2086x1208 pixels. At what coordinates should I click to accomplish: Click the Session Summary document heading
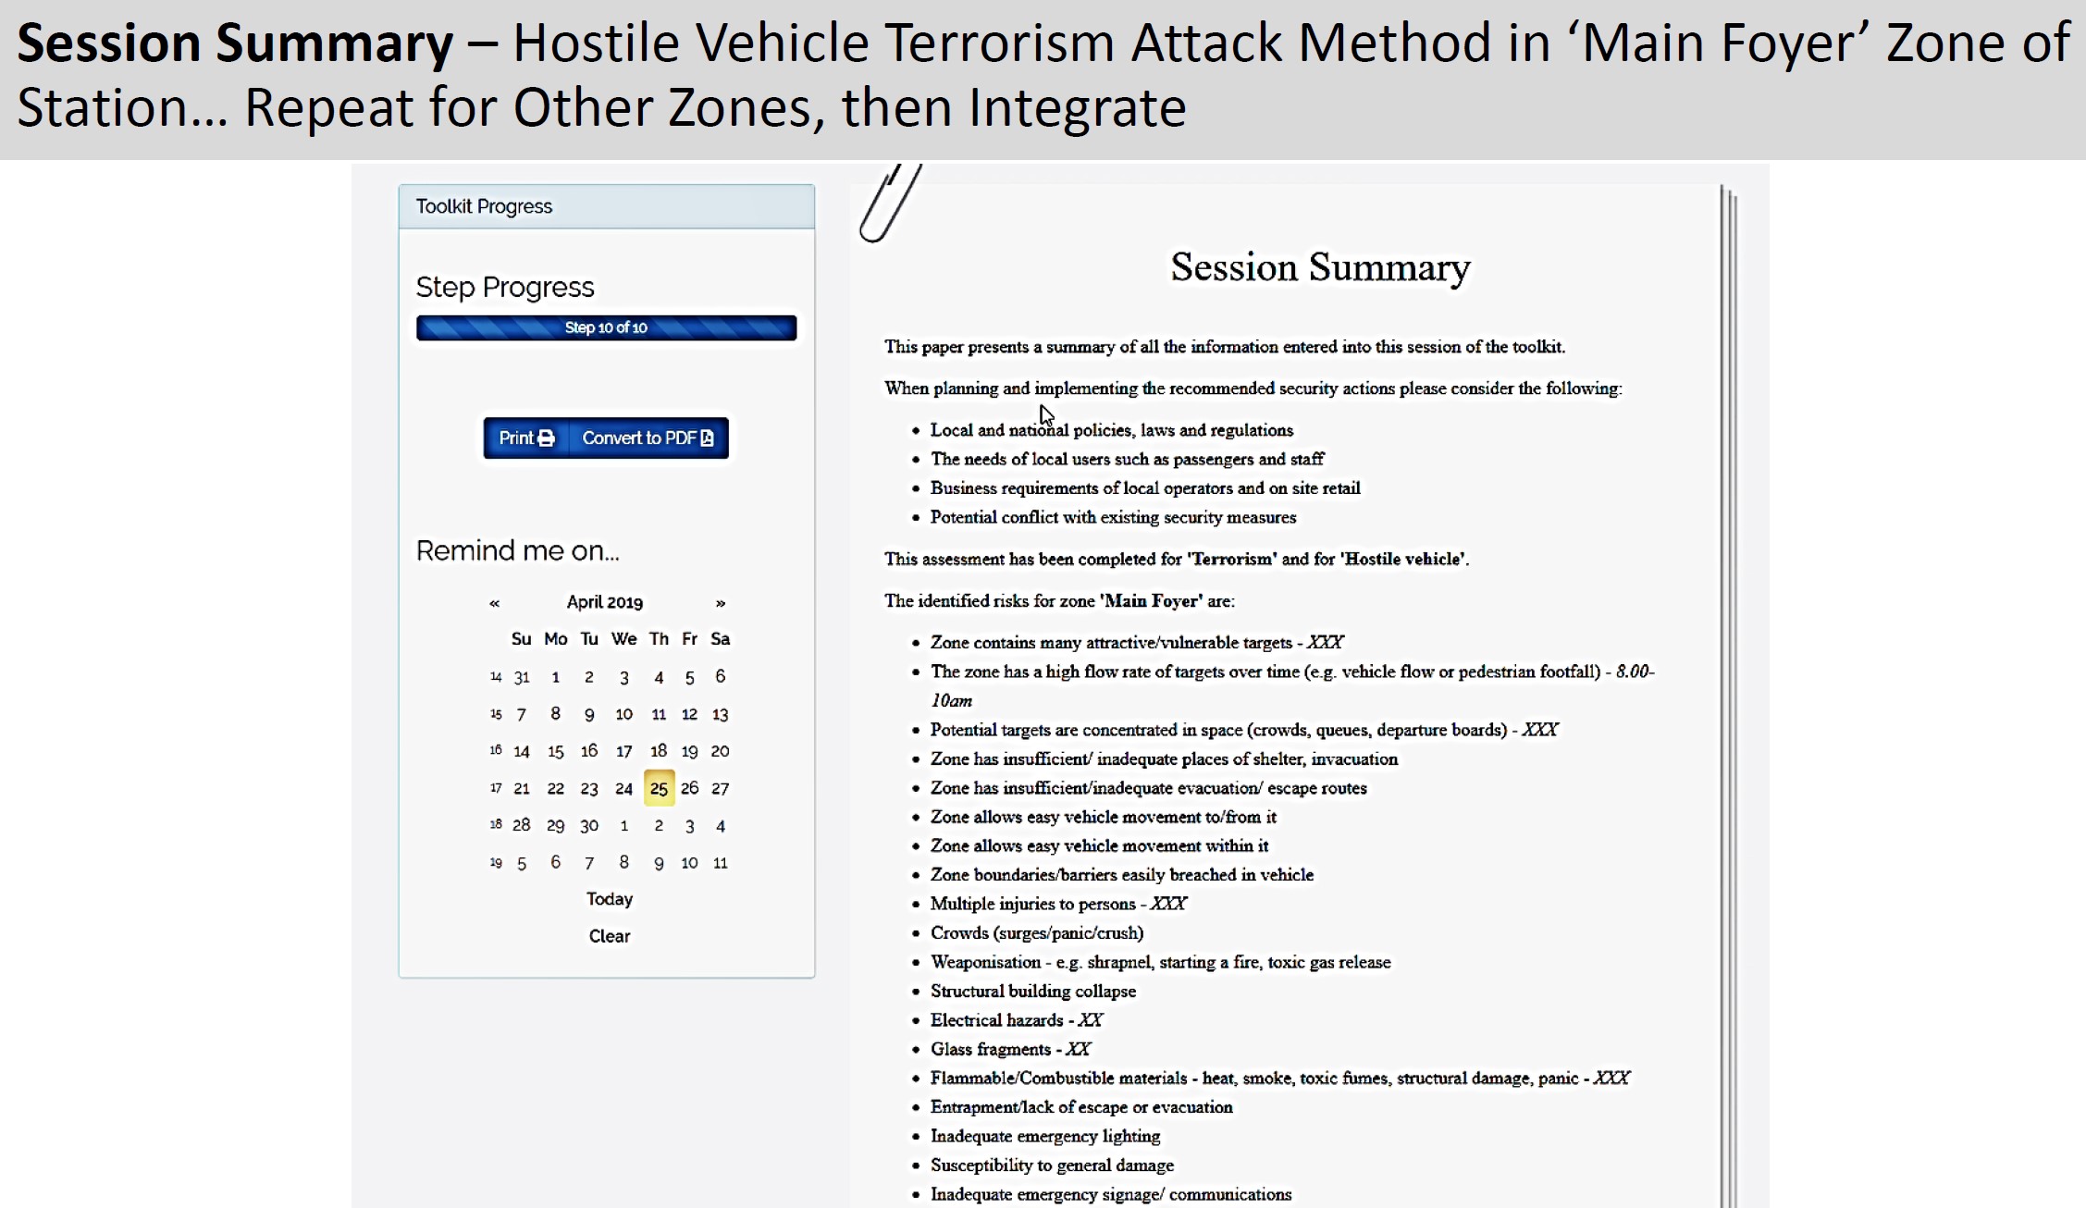(x=1320, y=267)
